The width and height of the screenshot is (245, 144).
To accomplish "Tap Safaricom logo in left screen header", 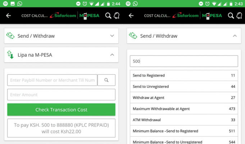I will [x=63, y=15].
